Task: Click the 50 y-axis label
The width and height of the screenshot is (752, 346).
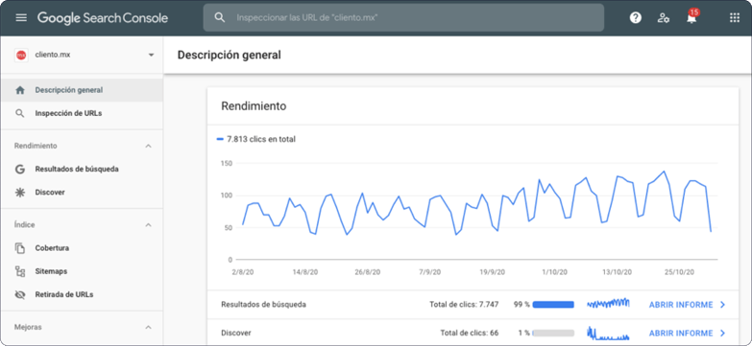Action: pyautogui.click(x=228, y=228)
